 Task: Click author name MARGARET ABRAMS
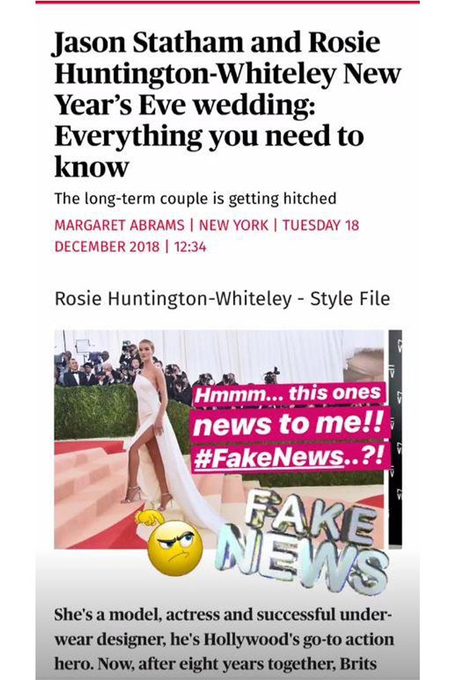(x=119, y=225)
